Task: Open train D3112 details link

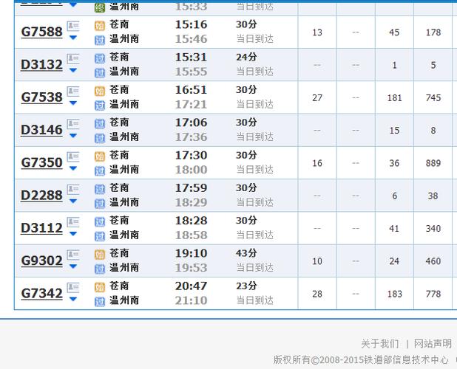Action: pyautogui.click(x=41, y=228)
